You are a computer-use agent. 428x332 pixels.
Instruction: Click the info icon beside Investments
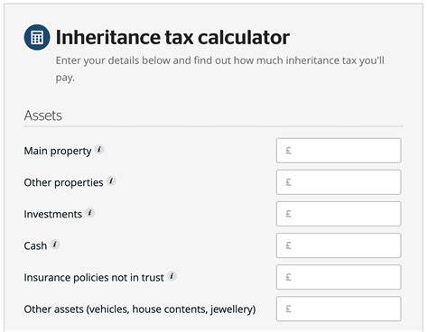pyautogui.click(x=89, y=213)
